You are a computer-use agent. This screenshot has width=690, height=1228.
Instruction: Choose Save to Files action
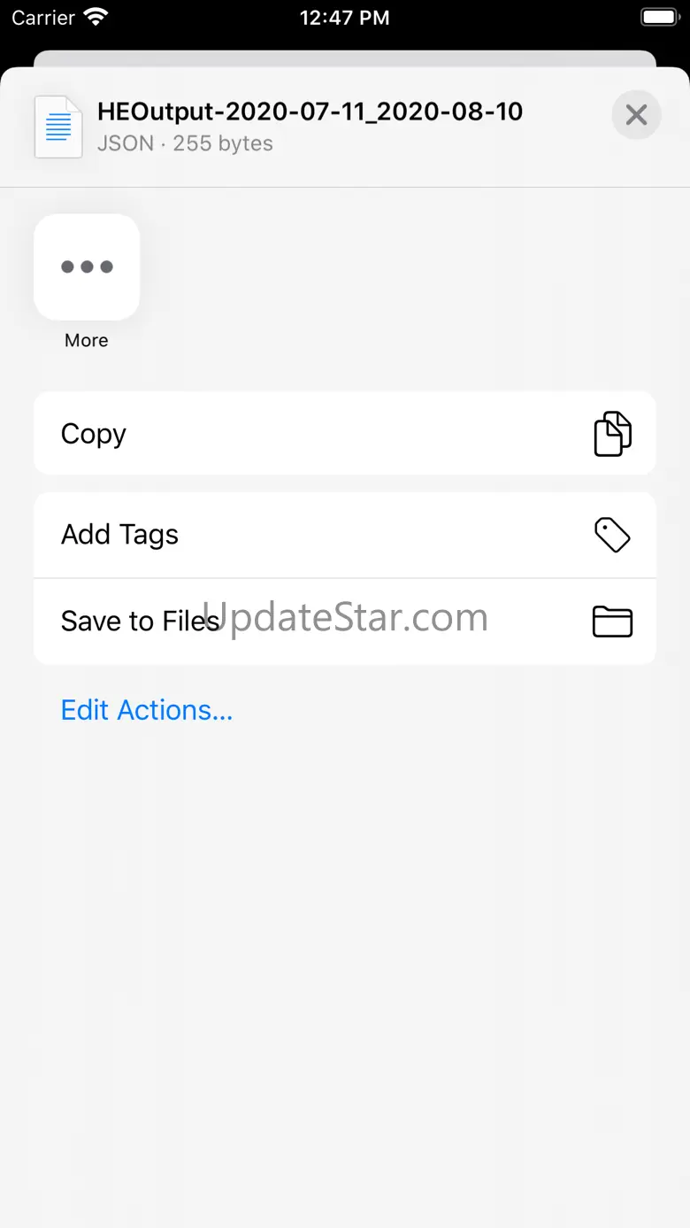(345, 622)
